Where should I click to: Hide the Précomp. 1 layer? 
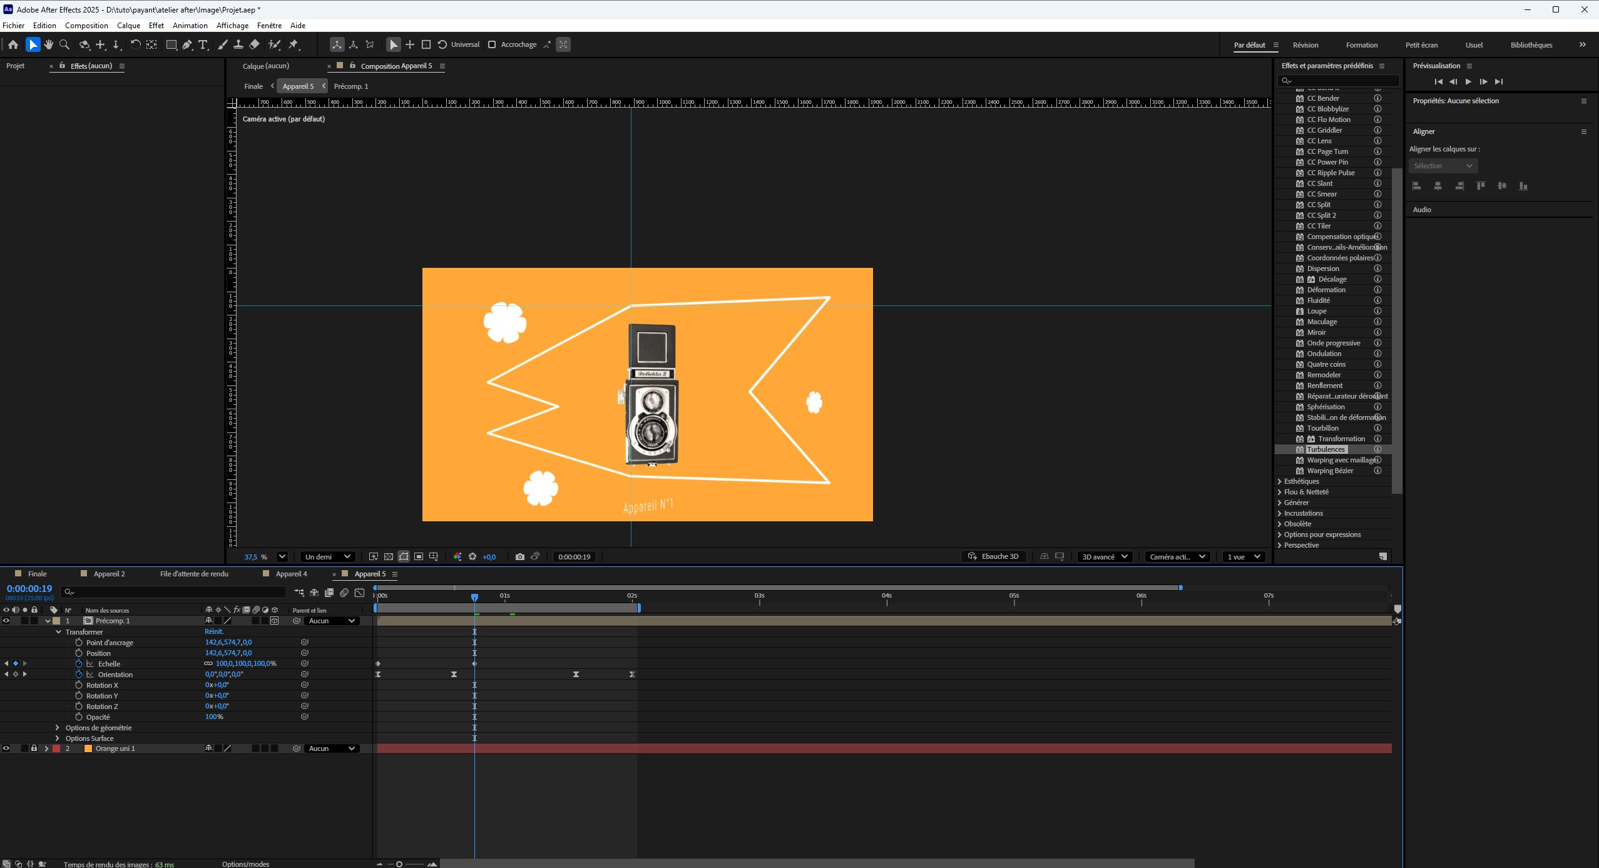[6, 621]
